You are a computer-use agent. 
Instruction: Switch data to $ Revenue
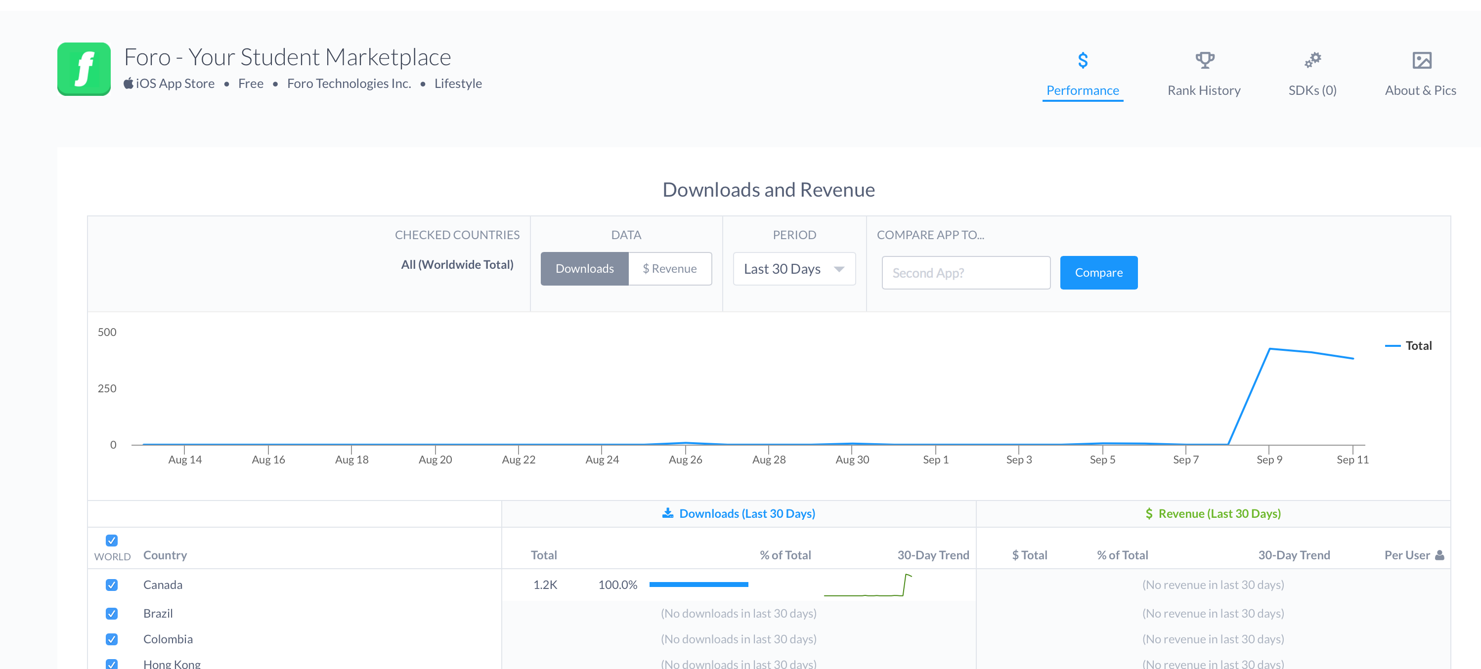(670, 268)
